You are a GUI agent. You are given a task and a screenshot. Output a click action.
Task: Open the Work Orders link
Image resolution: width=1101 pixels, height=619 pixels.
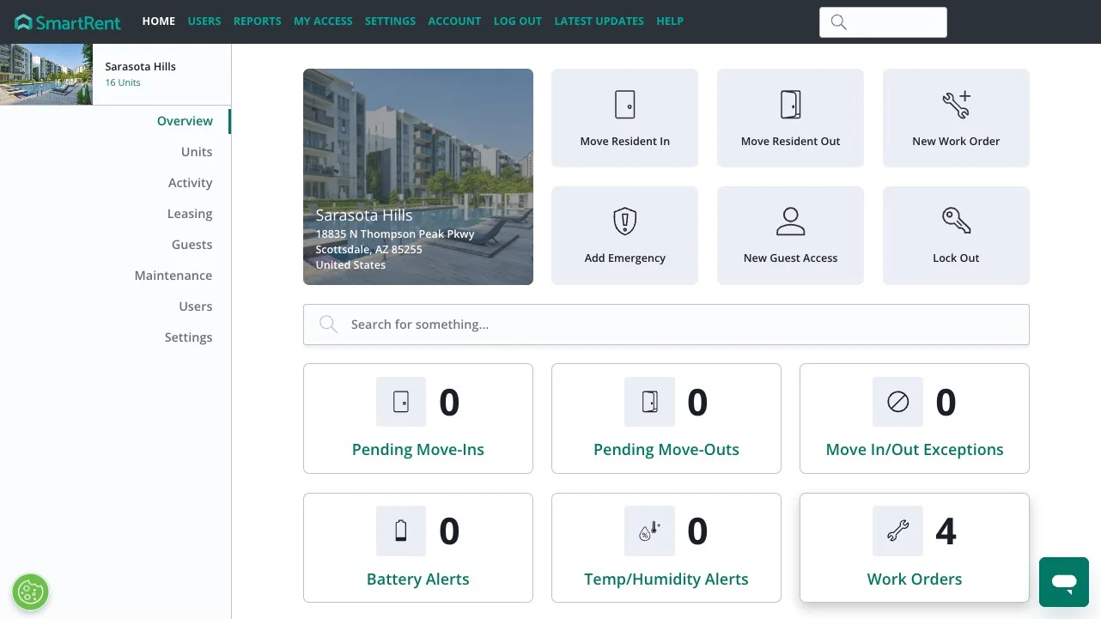915,580
